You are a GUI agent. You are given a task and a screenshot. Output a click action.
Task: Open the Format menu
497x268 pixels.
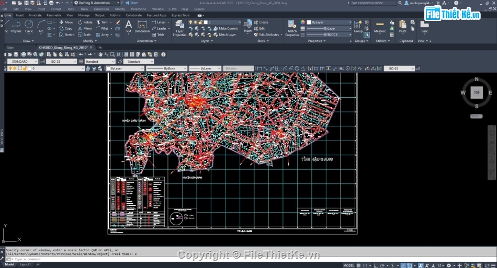(56, 9)
